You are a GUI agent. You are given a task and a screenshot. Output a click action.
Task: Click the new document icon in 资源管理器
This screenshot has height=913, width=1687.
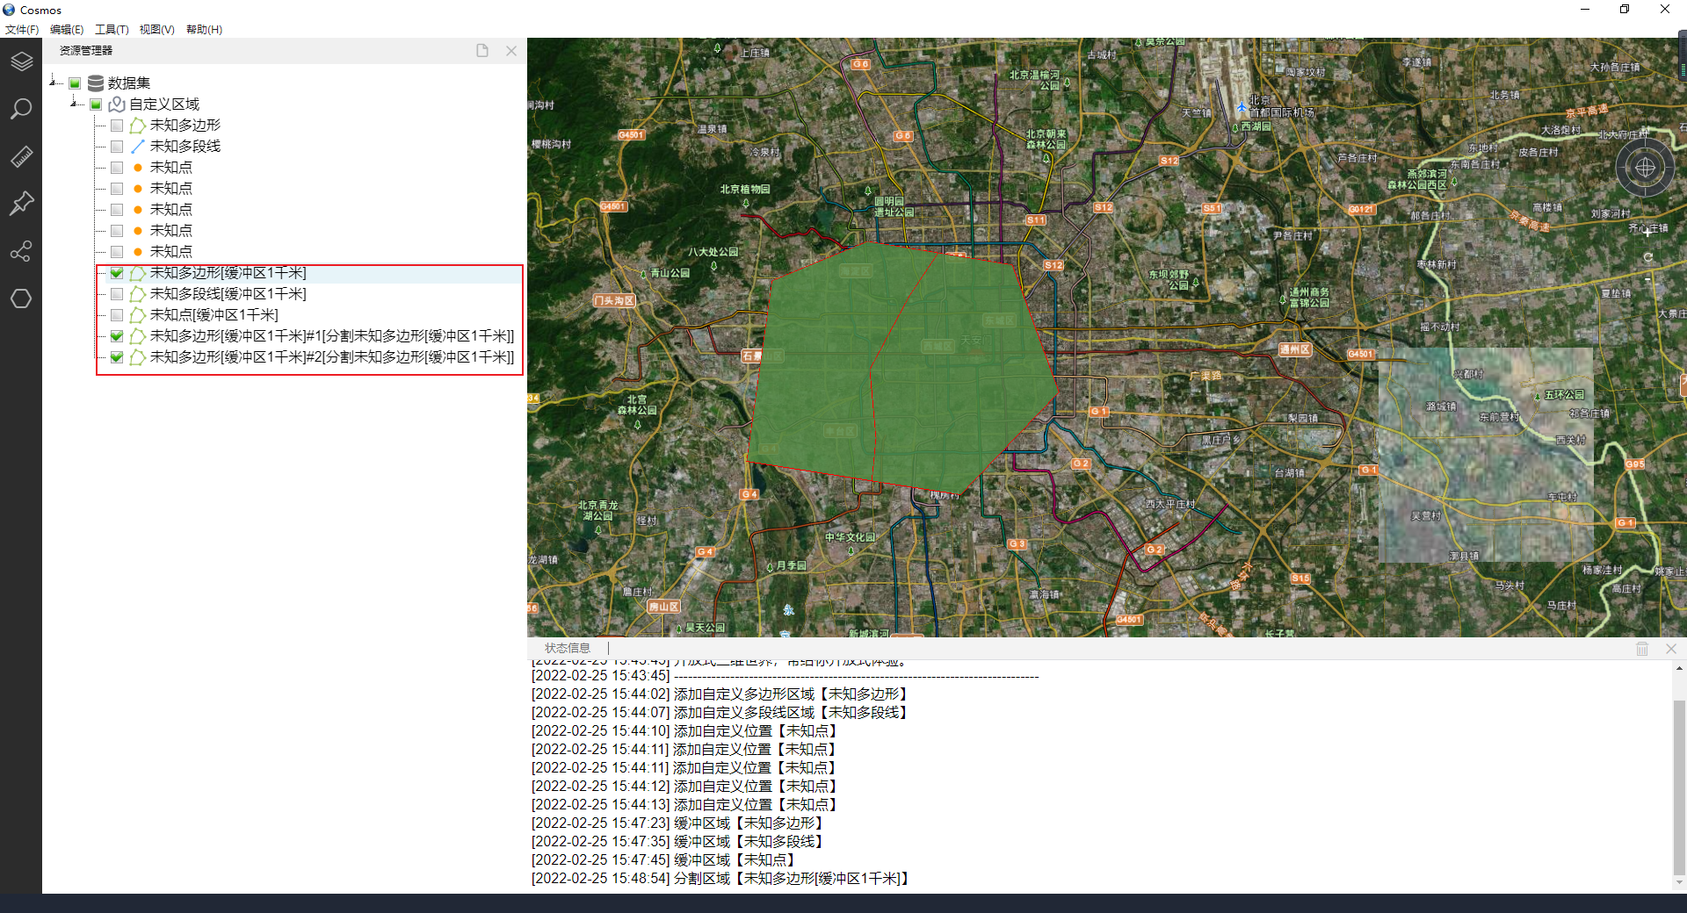click(x=482, y=51)
